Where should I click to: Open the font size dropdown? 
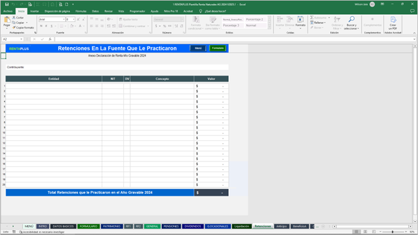(74, 19)
